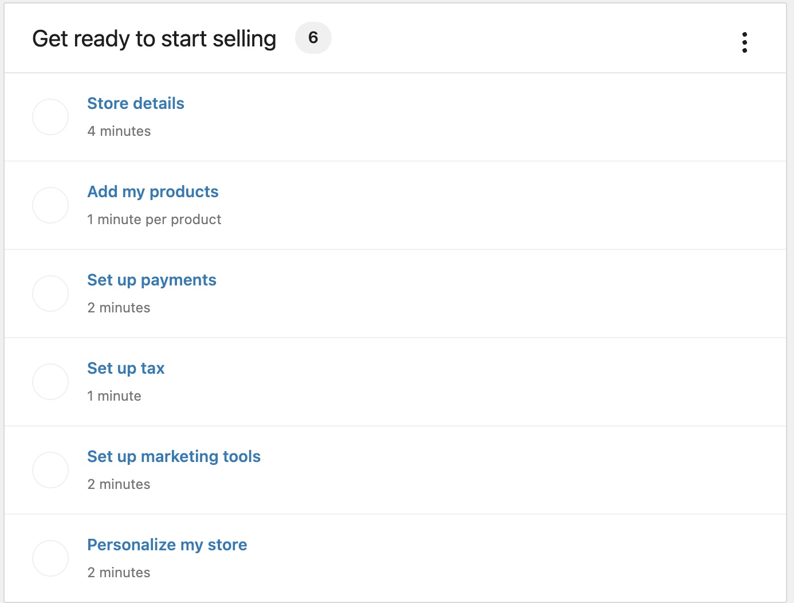Click the badge showing 6 remaining tasks
This screenshot has width=794, height=603.
coord(313,38)
